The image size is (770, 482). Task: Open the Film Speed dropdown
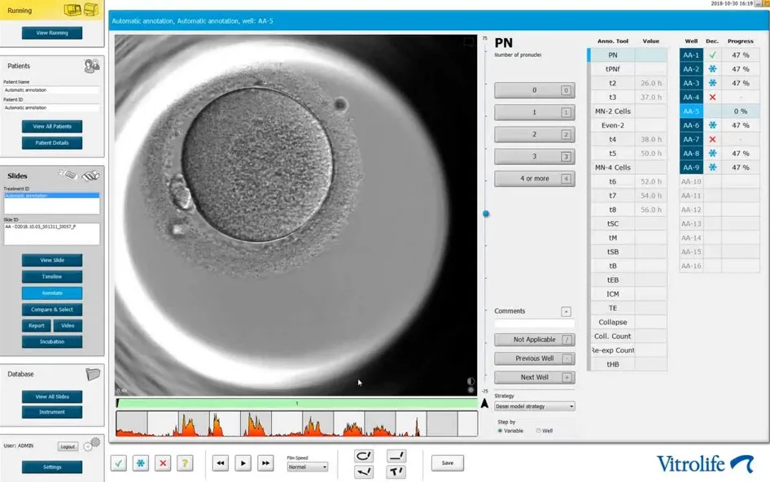(x=307, y=467)
